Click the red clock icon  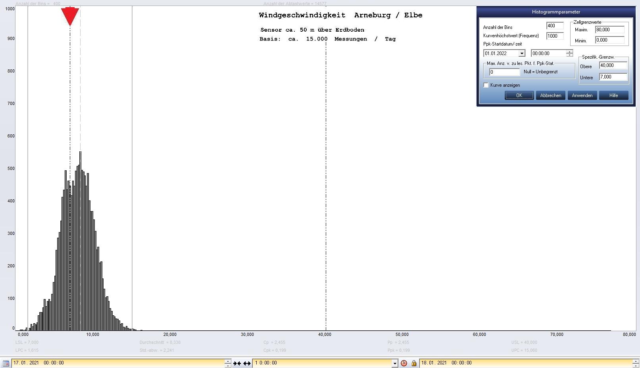[x=404, y=363]
